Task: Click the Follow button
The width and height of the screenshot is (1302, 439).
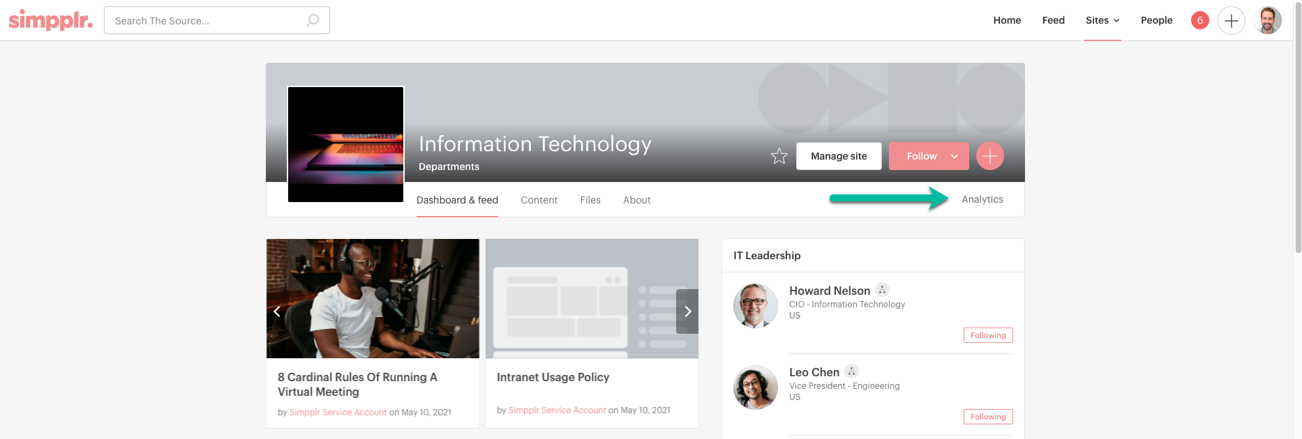Action: coord(921,156)
